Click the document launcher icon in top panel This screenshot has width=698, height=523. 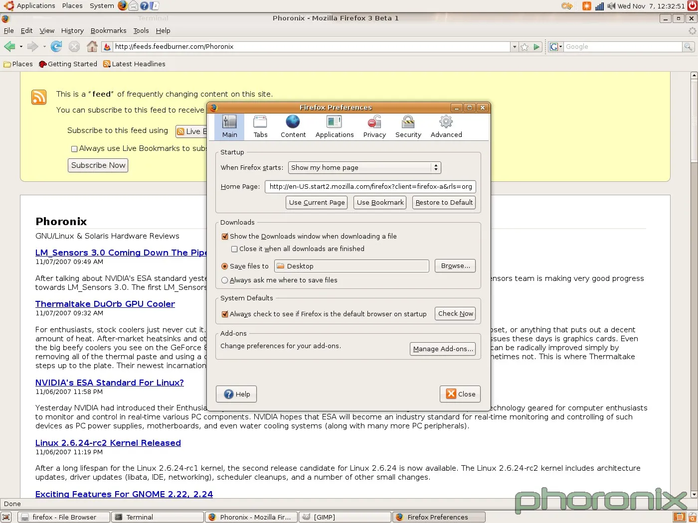tap(155, 6)
